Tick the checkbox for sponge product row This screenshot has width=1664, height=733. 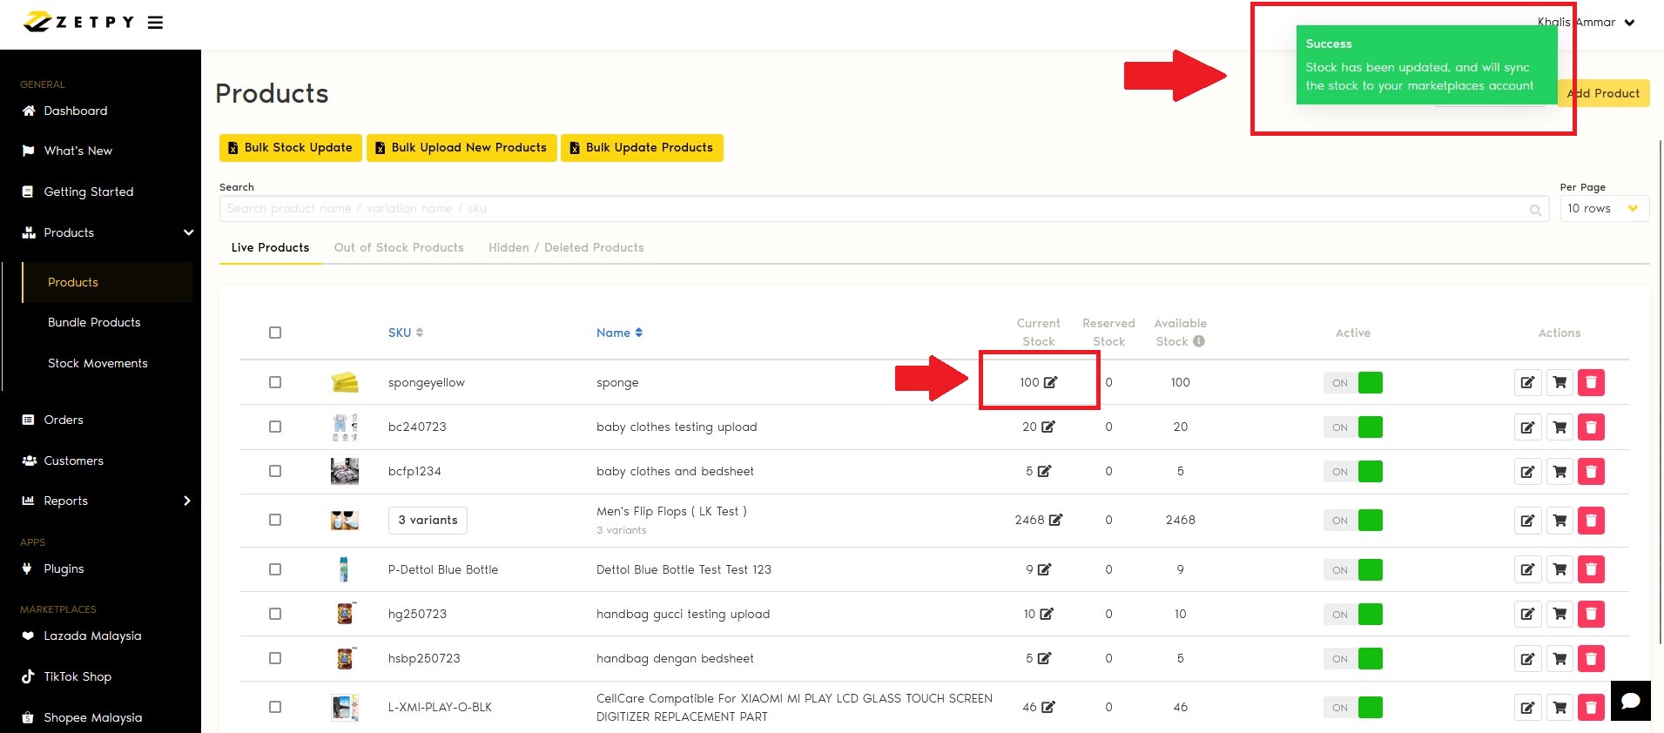pyautogui.click(x=275, y=382)
